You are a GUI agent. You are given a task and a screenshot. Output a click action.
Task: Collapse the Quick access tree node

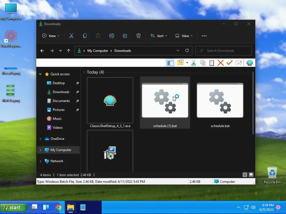tap(40, 74)
